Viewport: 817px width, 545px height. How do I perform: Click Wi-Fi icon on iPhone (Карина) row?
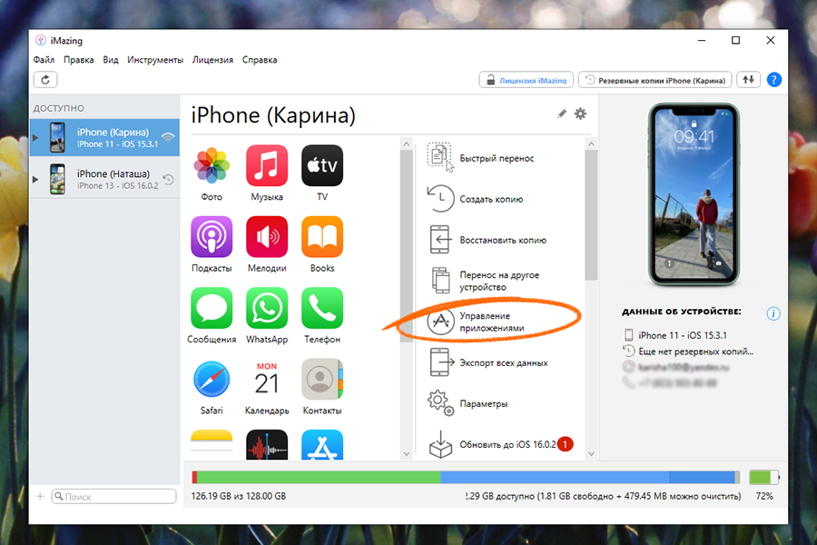(x=168, y=138)
